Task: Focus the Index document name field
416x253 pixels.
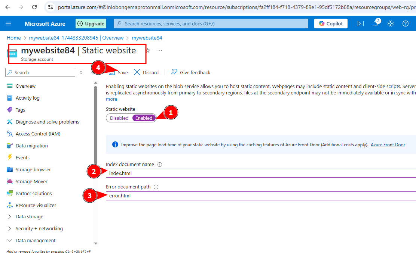Action: tap(261, 174)
